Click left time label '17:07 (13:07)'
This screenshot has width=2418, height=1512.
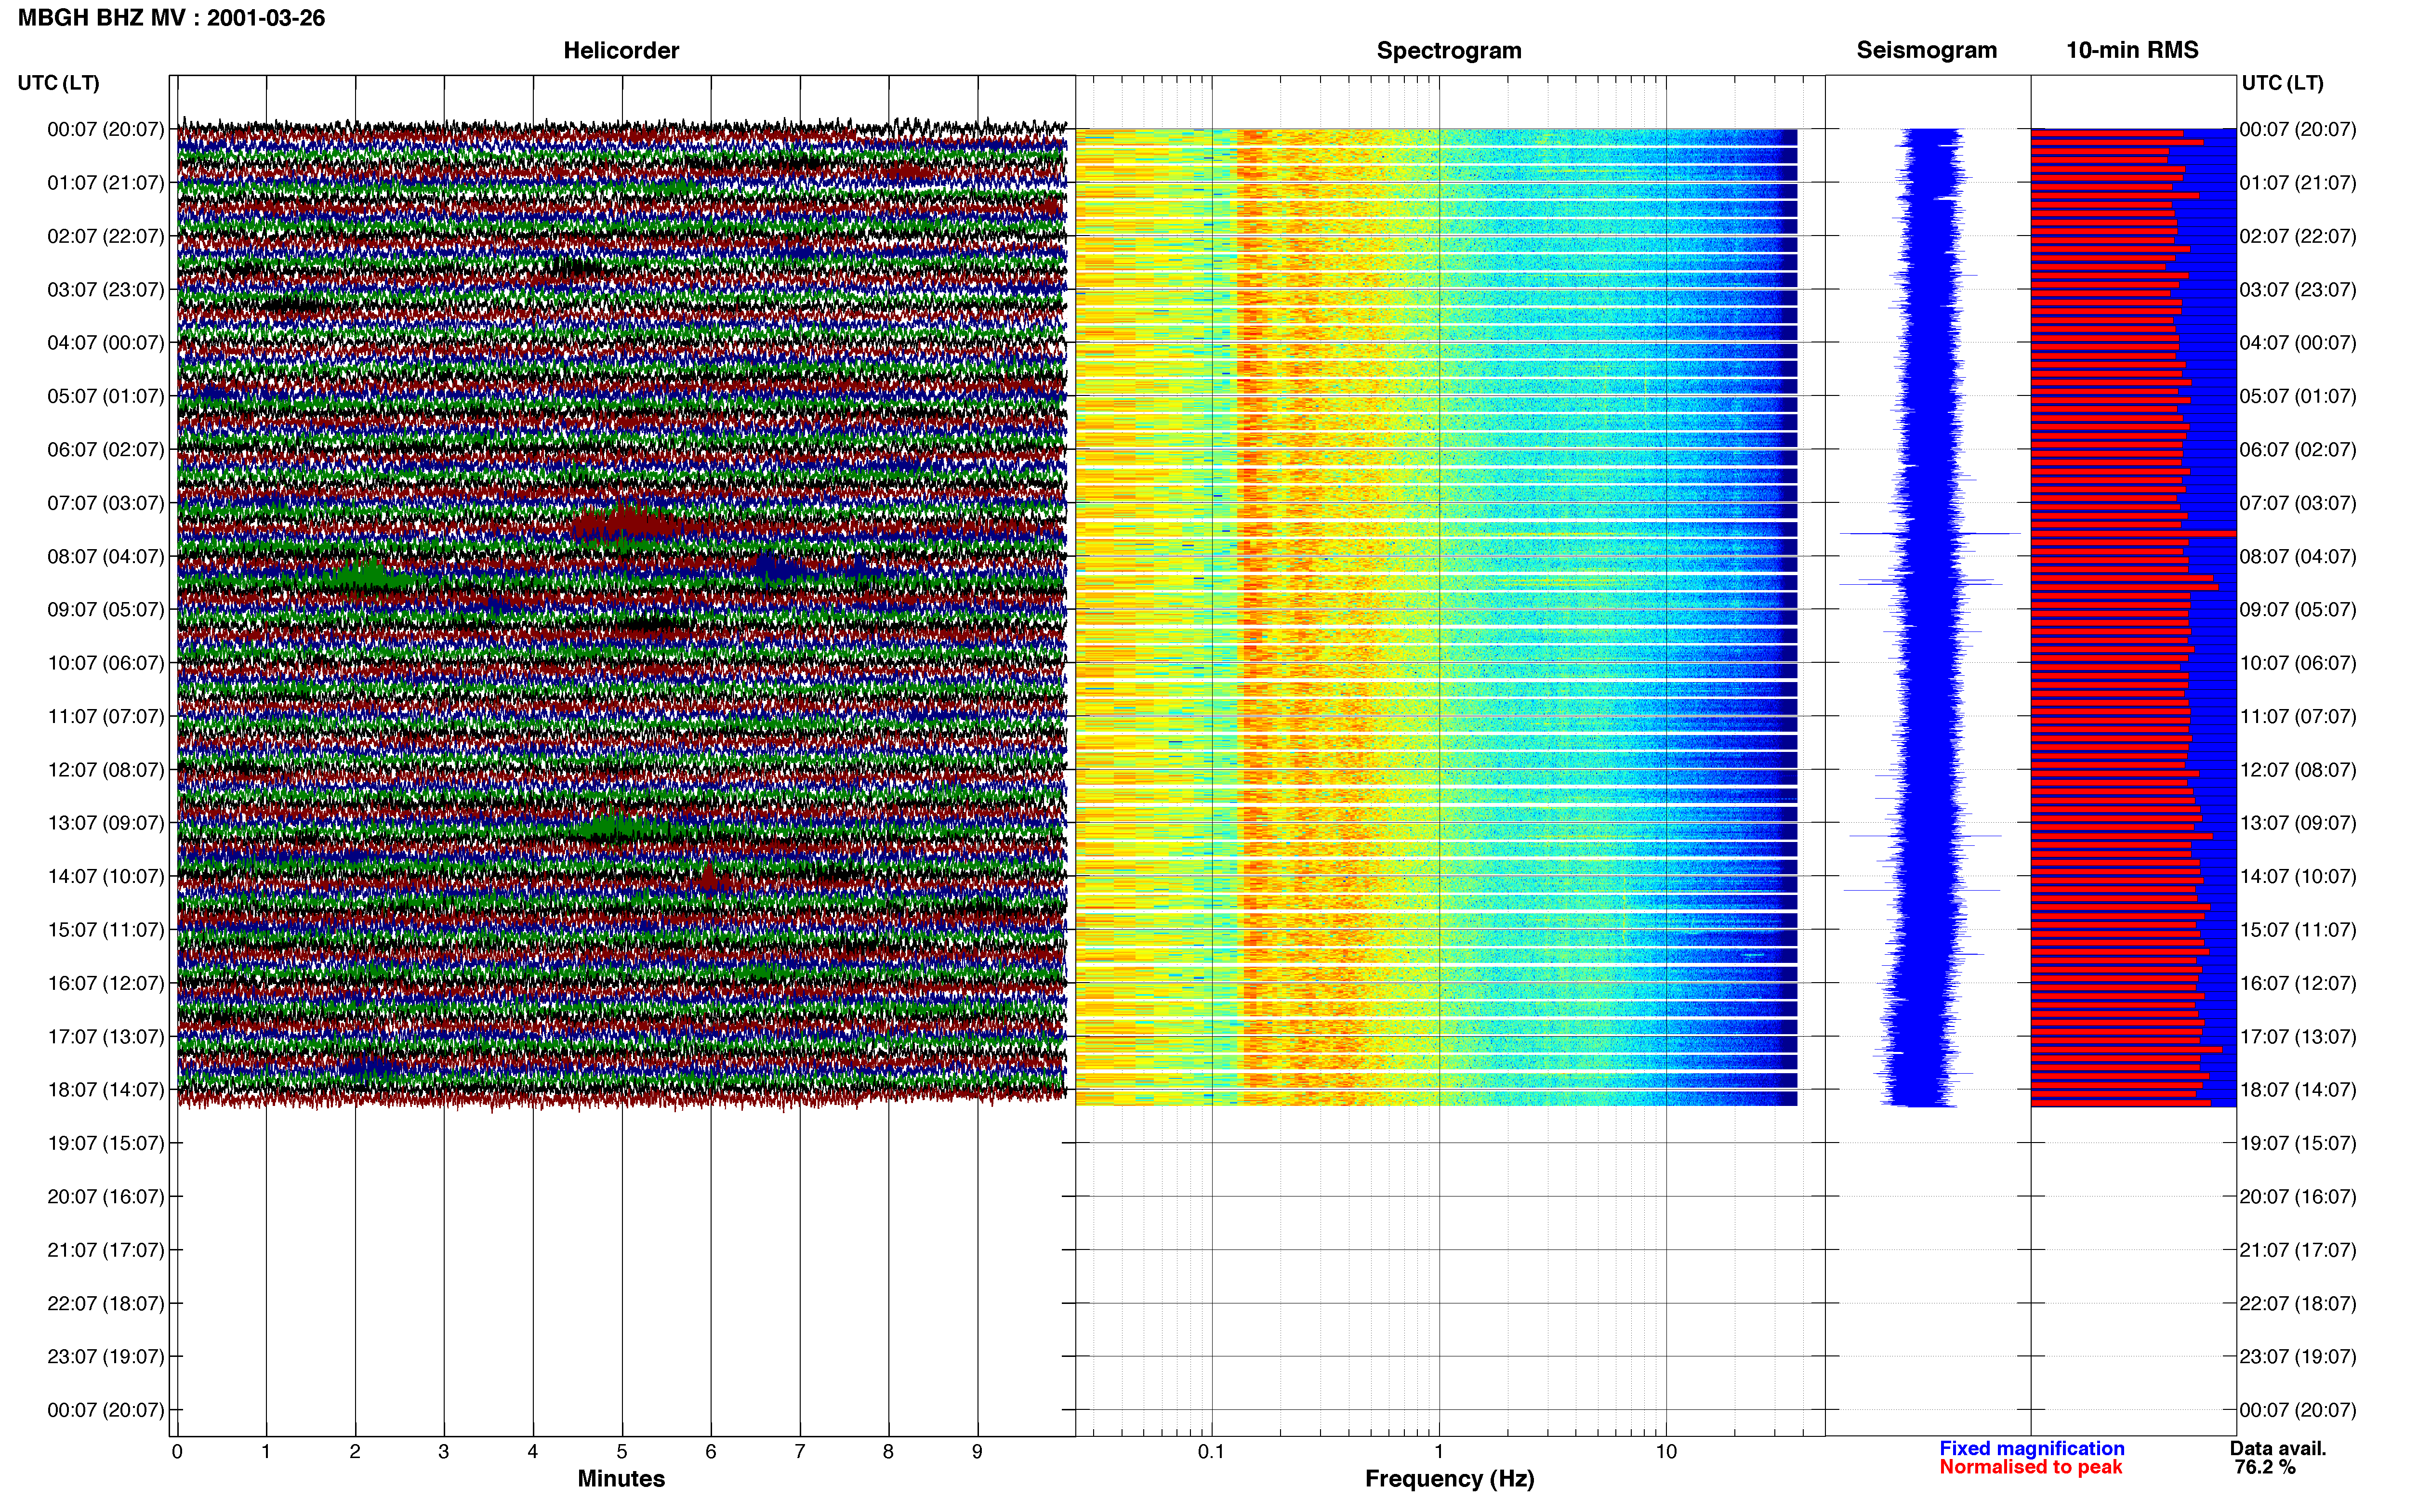click(x=106, y=1037)
